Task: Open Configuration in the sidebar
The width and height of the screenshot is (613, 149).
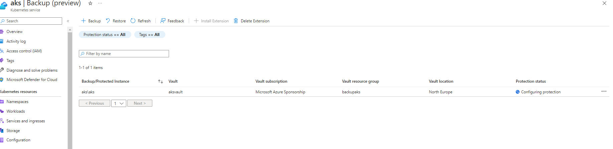Action: [18, 140]
